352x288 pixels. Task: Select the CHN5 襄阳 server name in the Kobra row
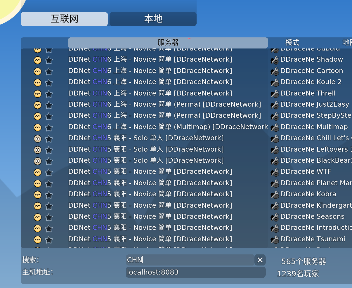coord(150,194)
